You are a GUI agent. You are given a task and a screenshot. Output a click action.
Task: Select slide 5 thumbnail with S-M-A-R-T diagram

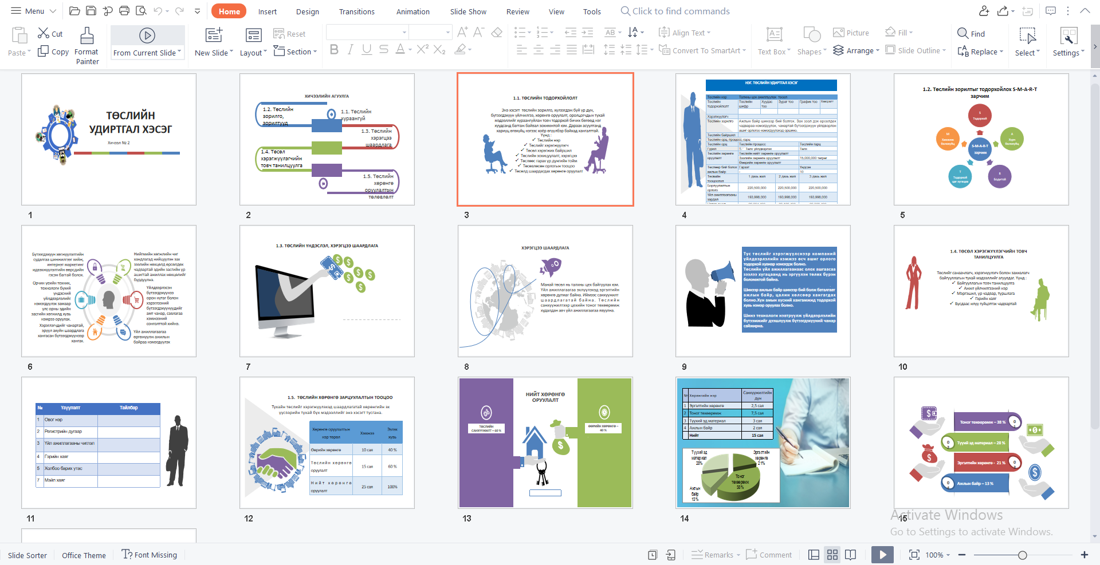click(x=981, y=139)
